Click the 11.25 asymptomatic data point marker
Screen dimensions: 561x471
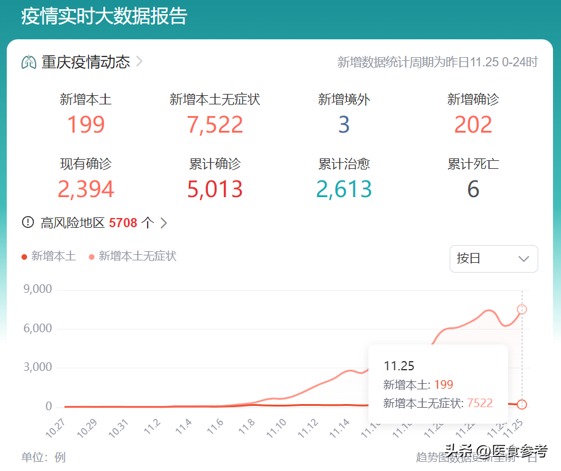point(522,309)
